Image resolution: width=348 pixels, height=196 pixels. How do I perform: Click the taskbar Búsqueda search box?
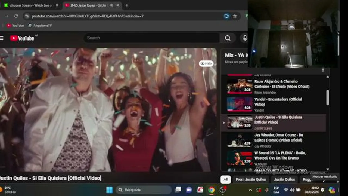pos(144,190)
